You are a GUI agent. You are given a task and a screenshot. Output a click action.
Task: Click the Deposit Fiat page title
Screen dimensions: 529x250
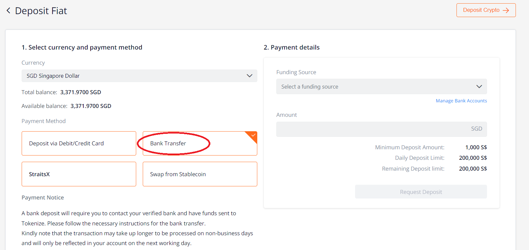[41, 11]
